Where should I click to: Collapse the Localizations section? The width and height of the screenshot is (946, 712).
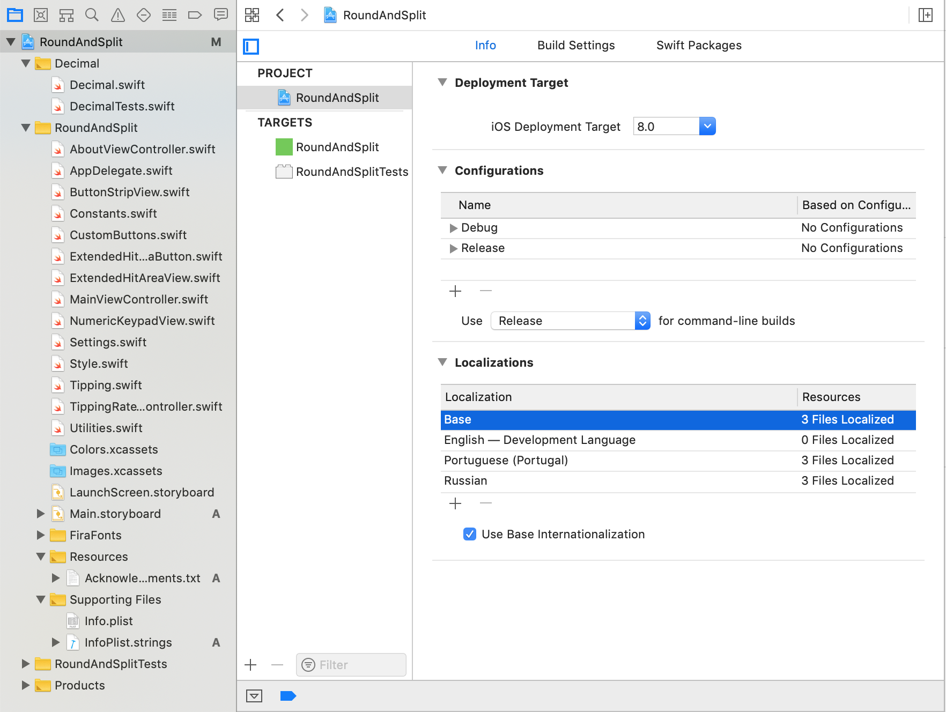coord(442,362)
